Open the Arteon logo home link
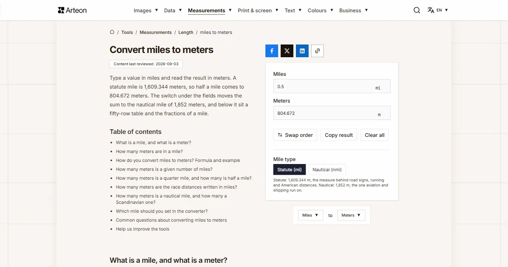Image resolution: width=508 pixels, height=267 pixels. tap(72, 10)
